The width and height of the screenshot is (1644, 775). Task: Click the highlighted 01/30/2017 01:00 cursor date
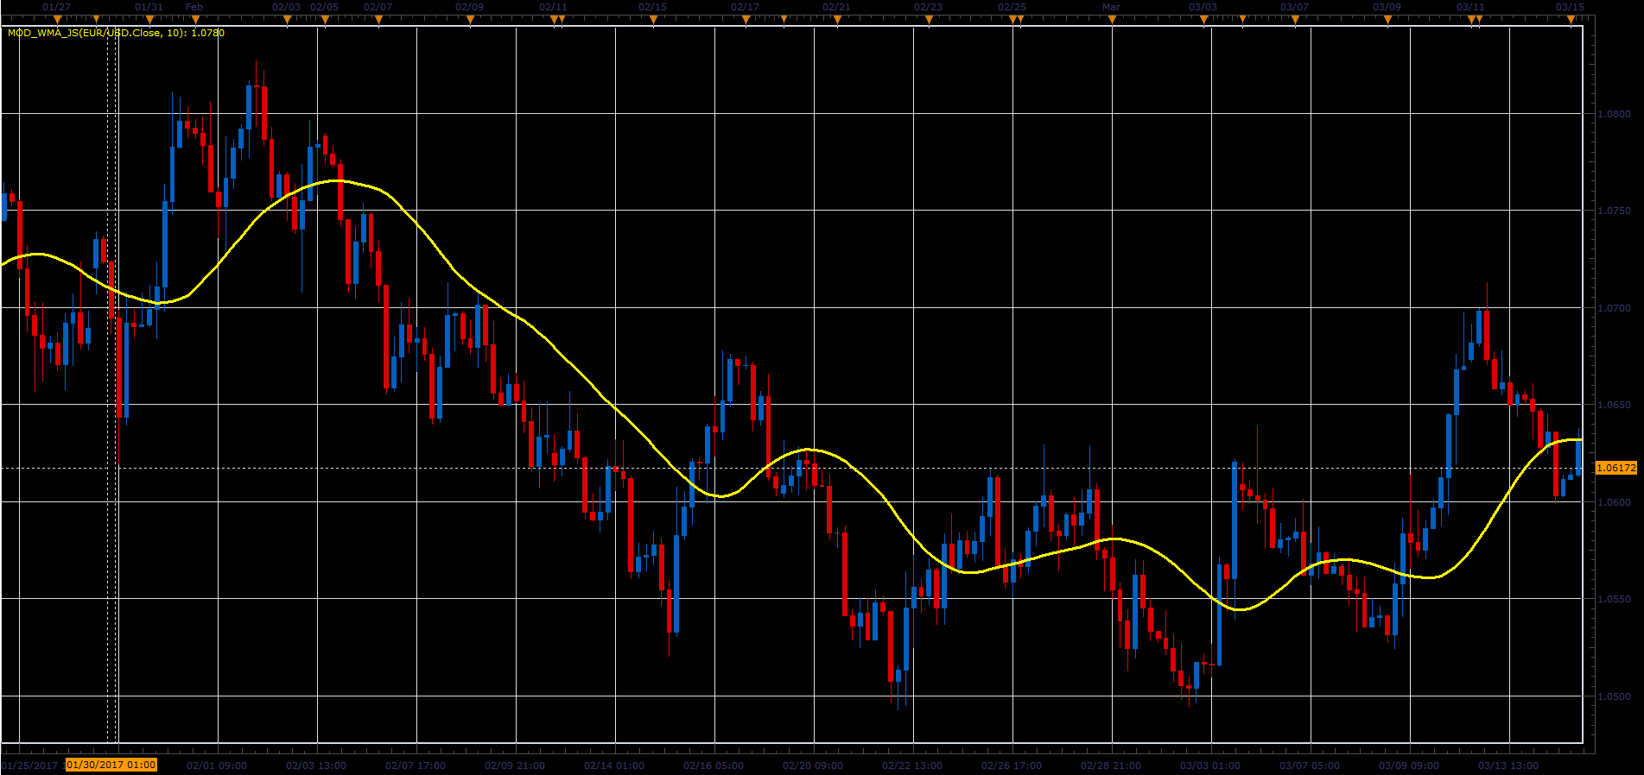click(111, 765)
